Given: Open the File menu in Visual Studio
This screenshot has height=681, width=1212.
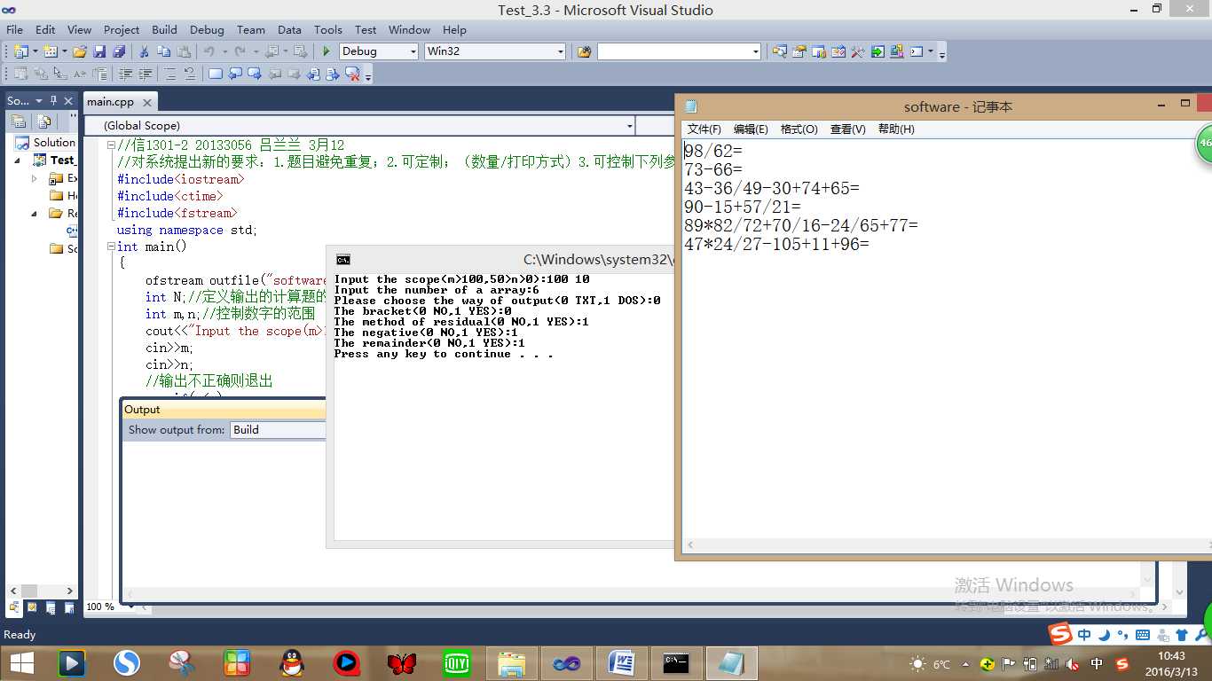Looking at the screenshot, I should click(x=14, y=29).
